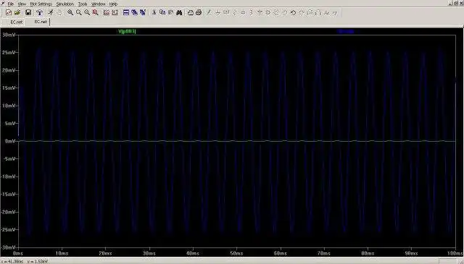Click the Tile Windows Horizontally icon
Screen dimensions: 464x264
pos(126,13)
